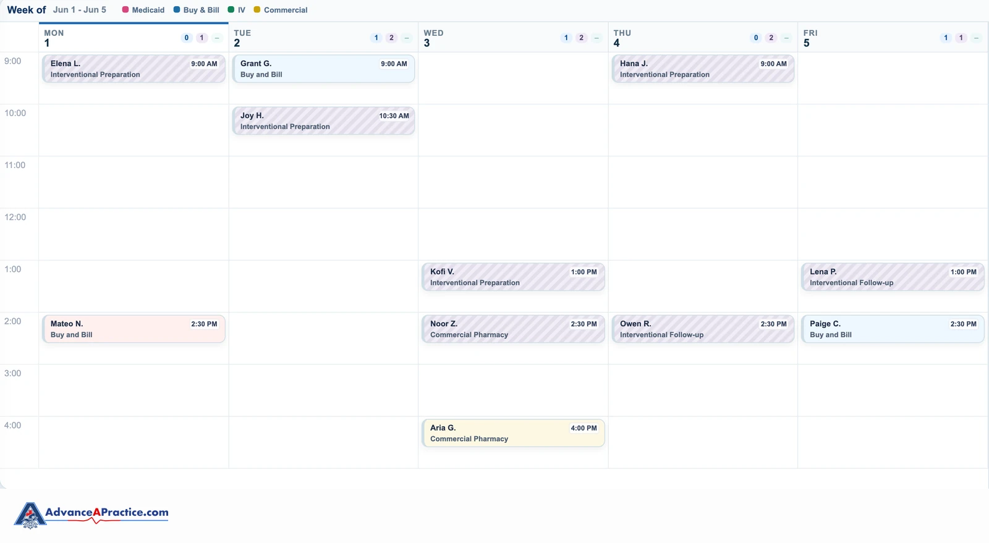The width and height of the screenshot is (989, 543).
Task: Click the yellow Commercial legend dot
Action: pyautogui.click(x=257, y=10)
